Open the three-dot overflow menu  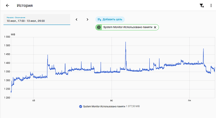[211, 6]
